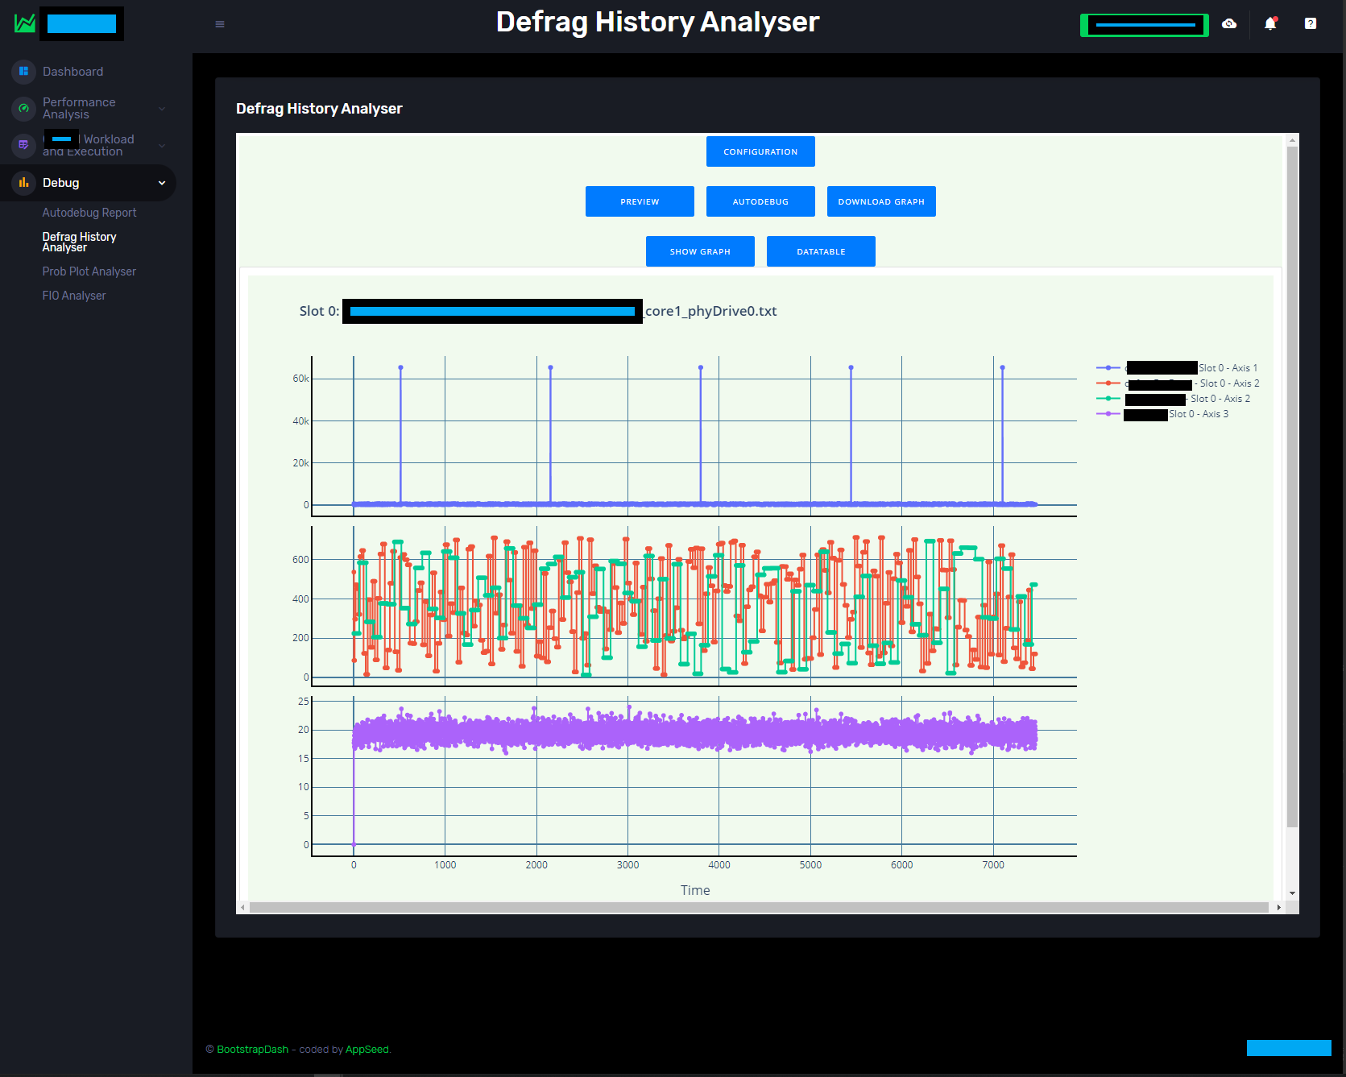The width and height of the screenshot is (1346, 1077).
Task: Open Autodebug Report submenu item
Action: click(89, 213)
